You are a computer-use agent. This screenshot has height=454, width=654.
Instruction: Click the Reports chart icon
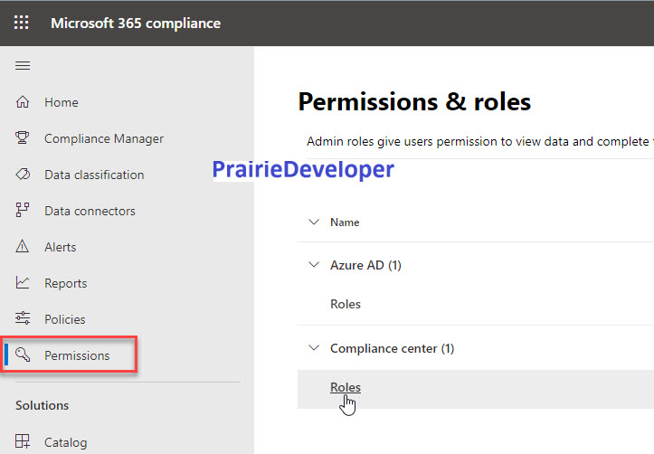(x=23, y=283)
